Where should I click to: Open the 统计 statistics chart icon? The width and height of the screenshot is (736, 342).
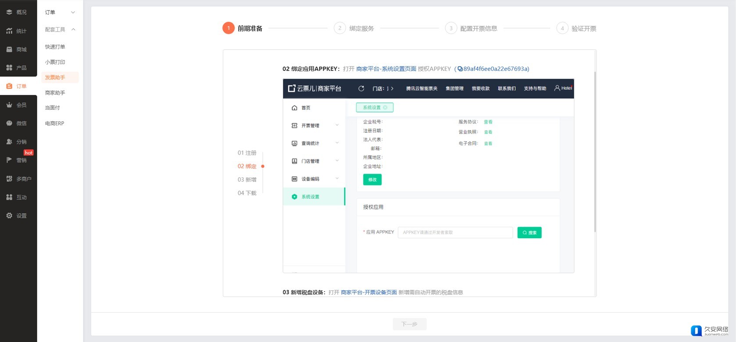(x=9, y=31)
